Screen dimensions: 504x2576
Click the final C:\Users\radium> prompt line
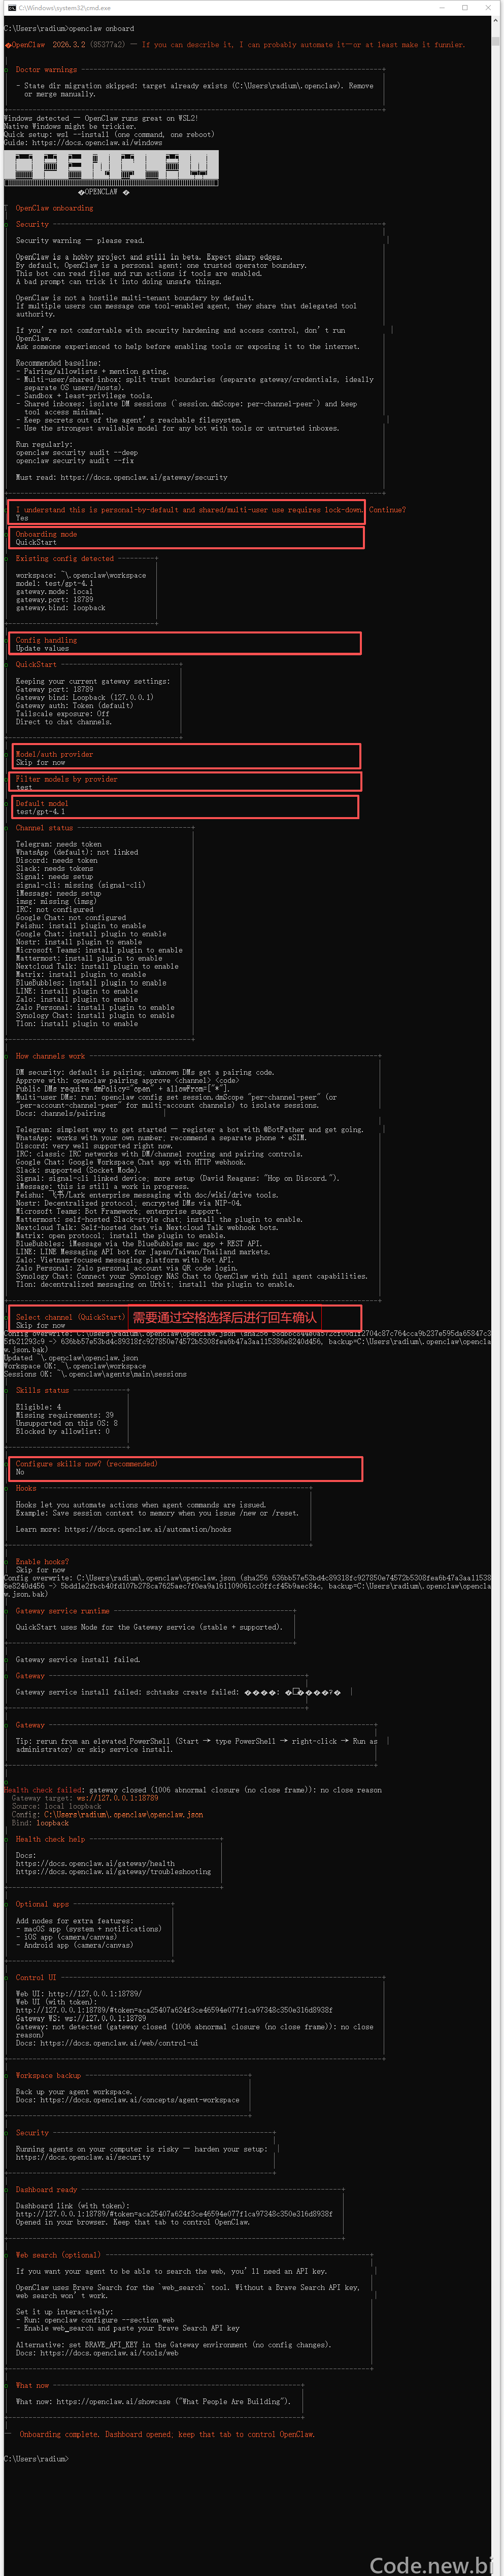[x=36, y=2458]
